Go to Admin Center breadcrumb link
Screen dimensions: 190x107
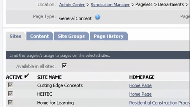72,5
